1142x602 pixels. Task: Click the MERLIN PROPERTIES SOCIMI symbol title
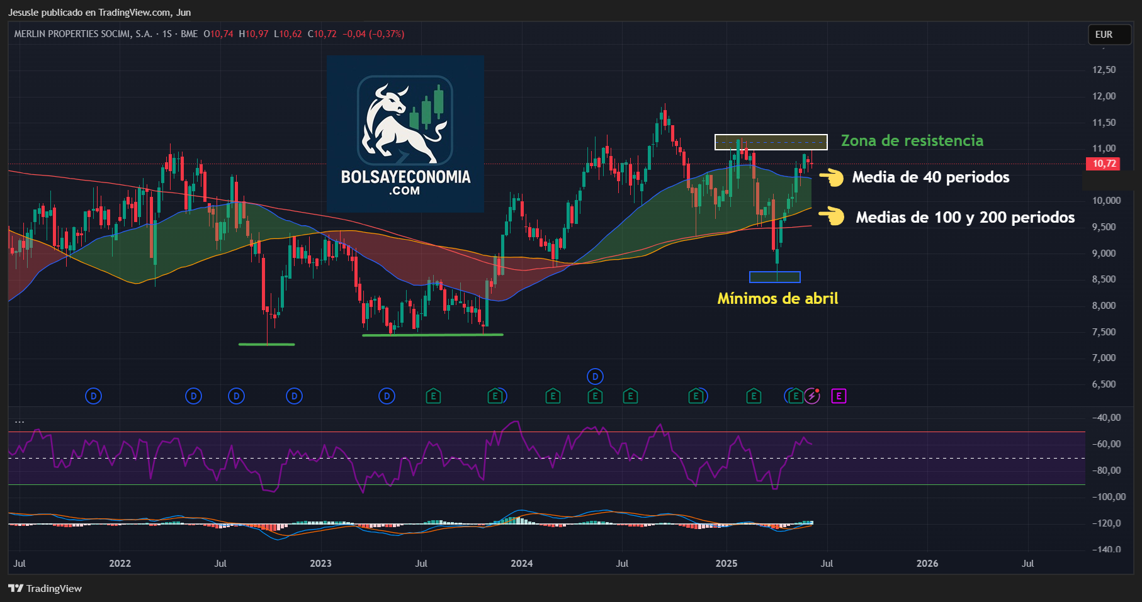(x=83, y=34)
